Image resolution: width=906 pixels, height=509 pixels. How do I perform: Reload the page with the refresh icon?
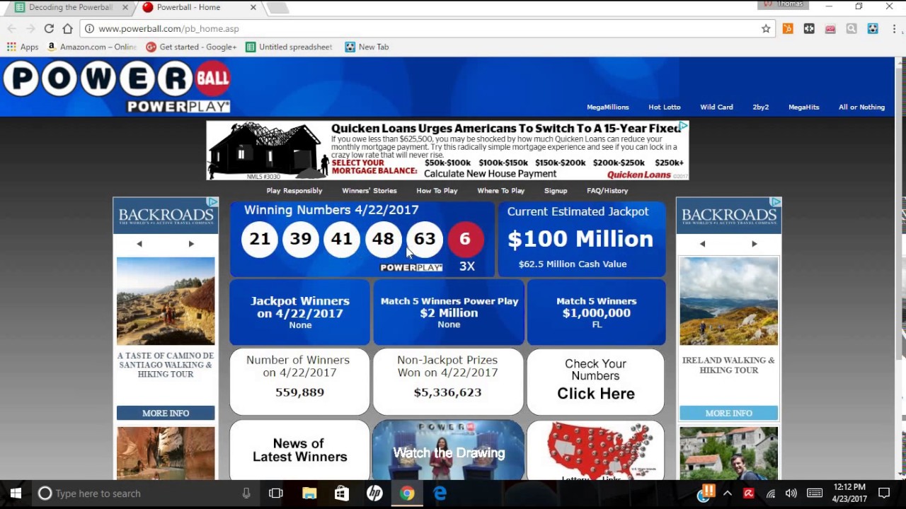[x=49, y=29]
